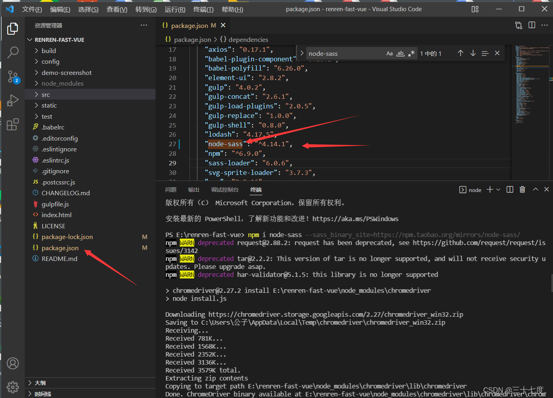Switch to the 调试控制台 debug console tab
This screenshot has height=398, width=553.
click(x=225, y=190)
